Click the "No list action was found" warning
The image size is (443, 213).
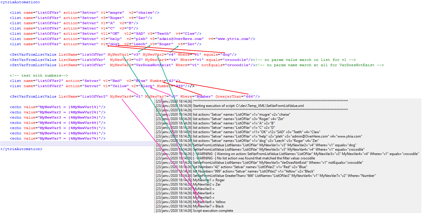254,158
